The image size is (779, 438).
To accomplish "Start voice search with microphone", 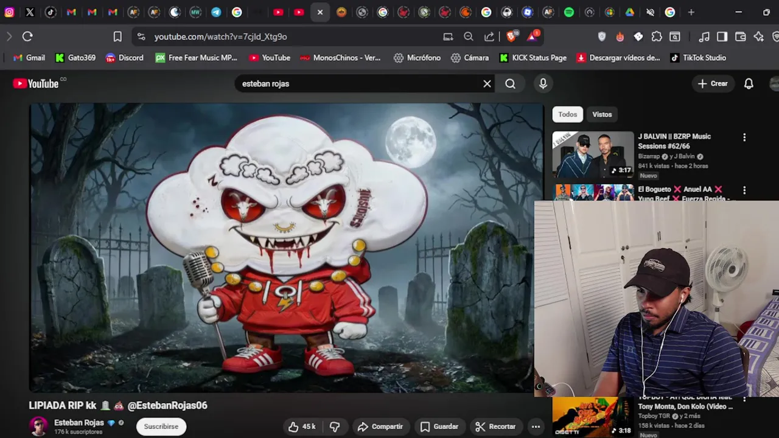I will [543, 83].
